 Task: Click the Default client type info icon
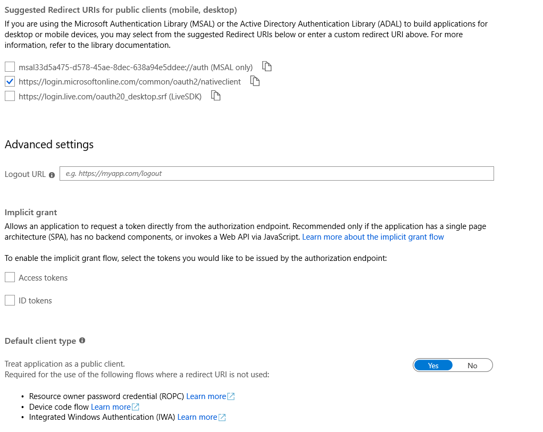82,341
